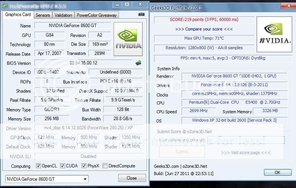Click the Clocks core:625MHz field
The width and height of the screenshot is (296, 188).
point(234,94)
